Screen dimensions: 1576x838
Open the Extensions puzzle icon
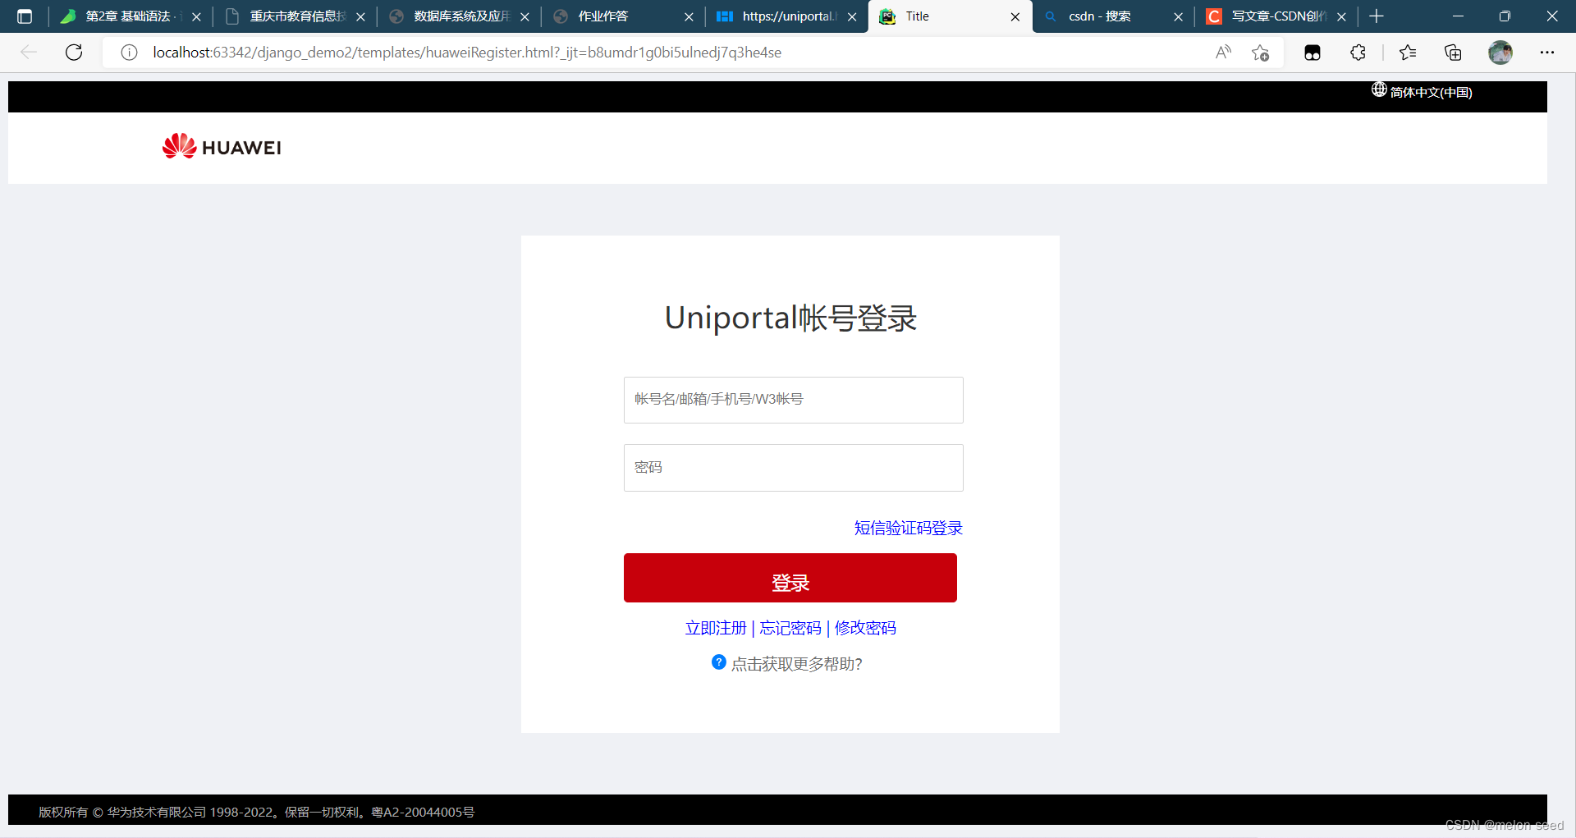[x=1358, y=53]
